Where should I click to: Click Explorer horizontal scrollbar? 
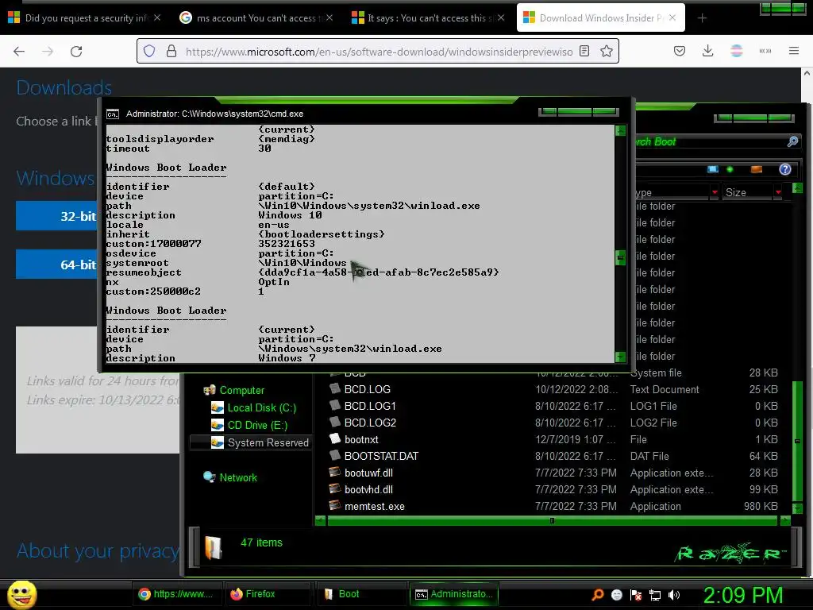coord(553,520)
